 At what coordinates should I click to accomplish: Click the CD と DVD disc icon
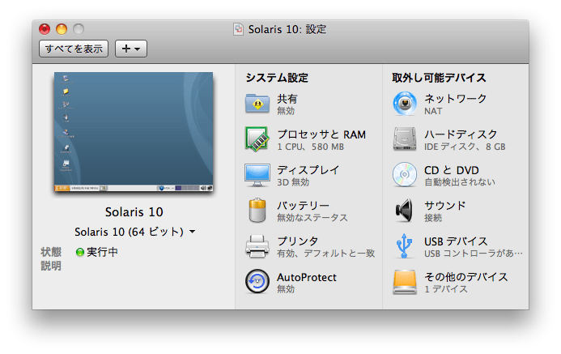pyautogui.click(x=405, y=175)
